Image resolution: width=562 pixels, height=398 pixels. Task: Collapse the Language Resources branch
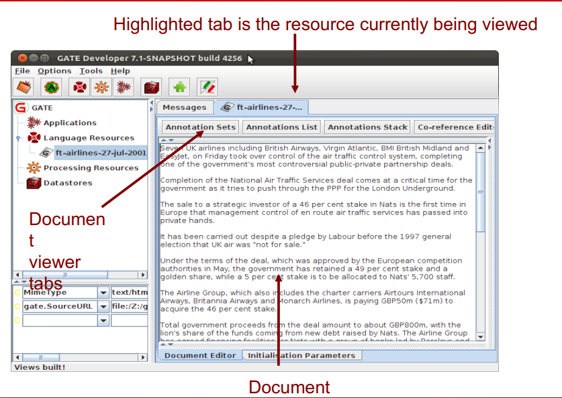pyautogui.click(x=17, y=138)
